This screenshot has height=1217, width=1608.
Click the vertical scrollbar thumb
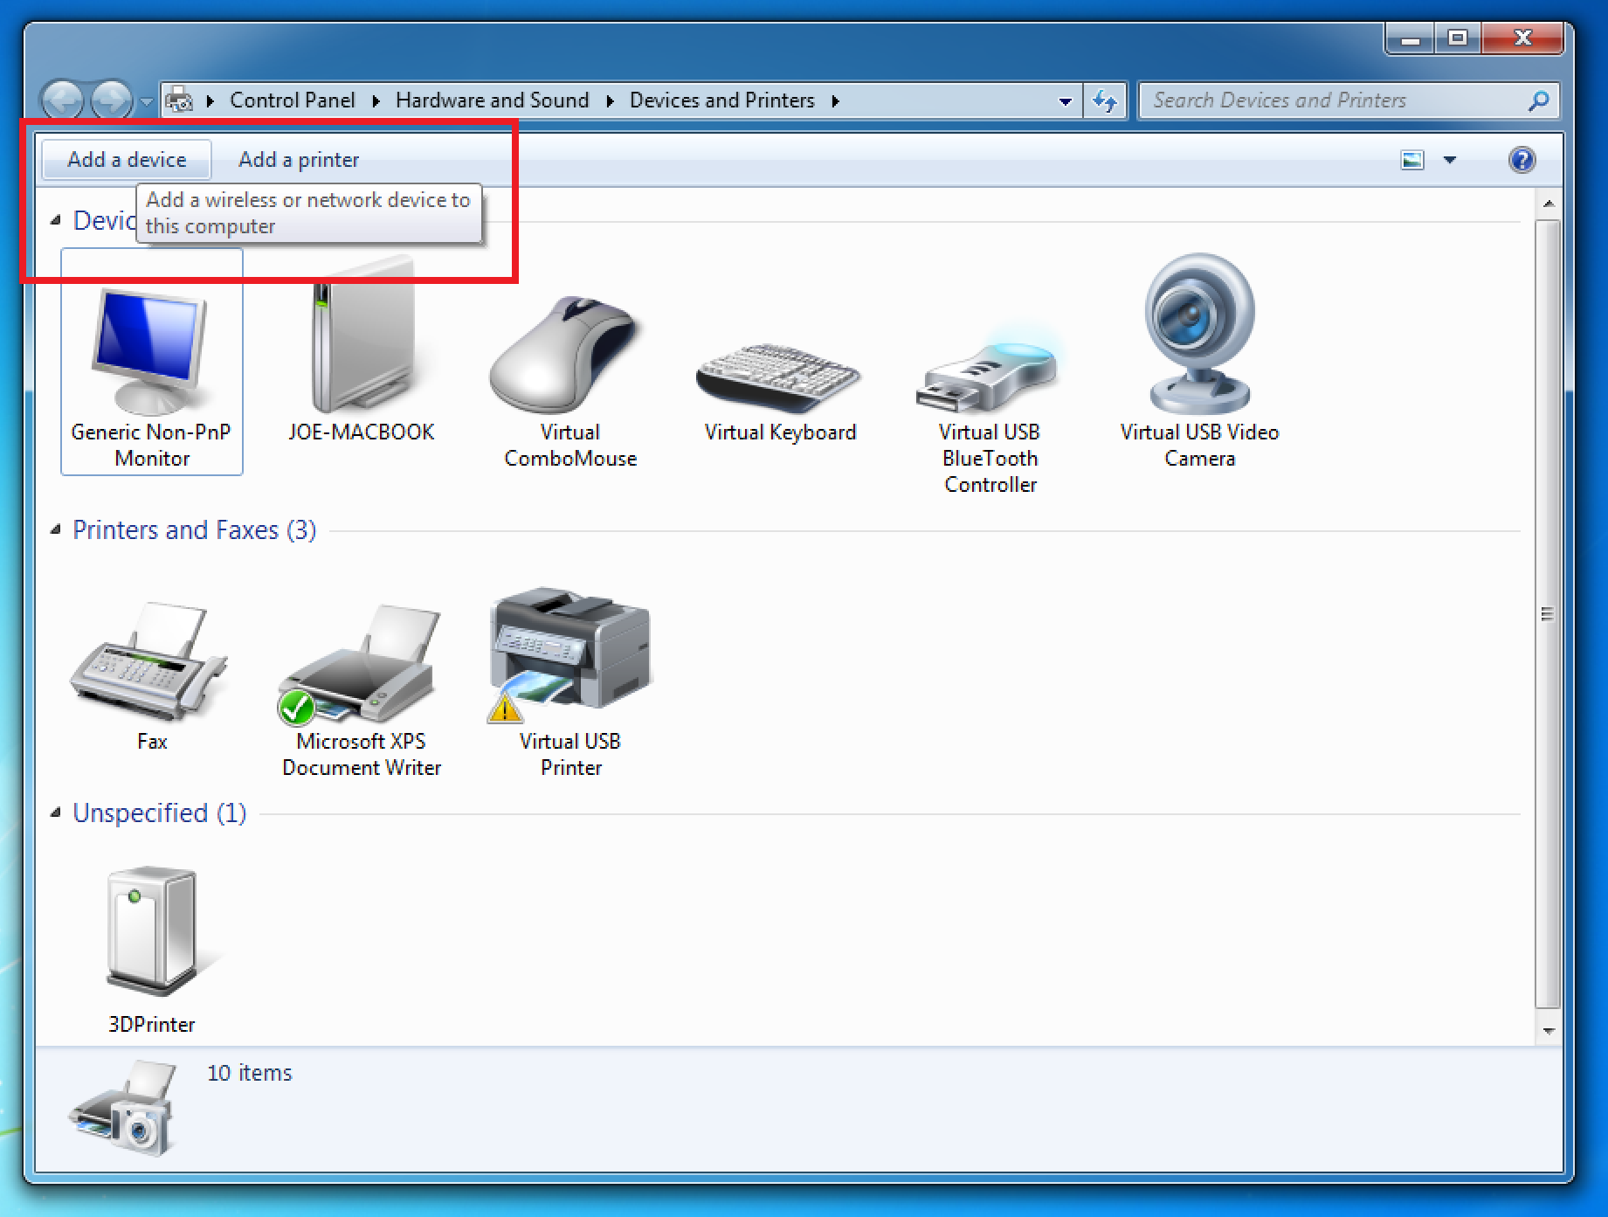tap(1548, 613)
